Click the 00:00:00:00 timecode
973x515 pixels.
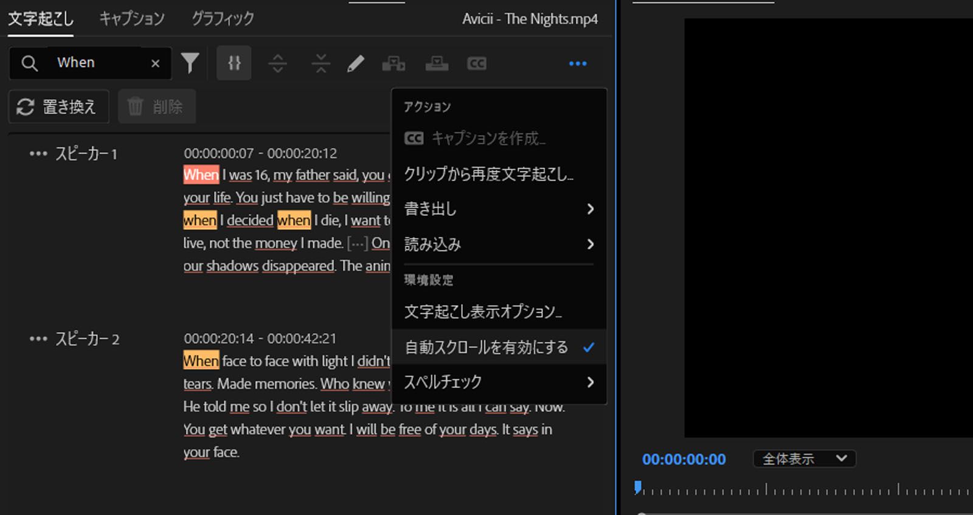(684, 459)
